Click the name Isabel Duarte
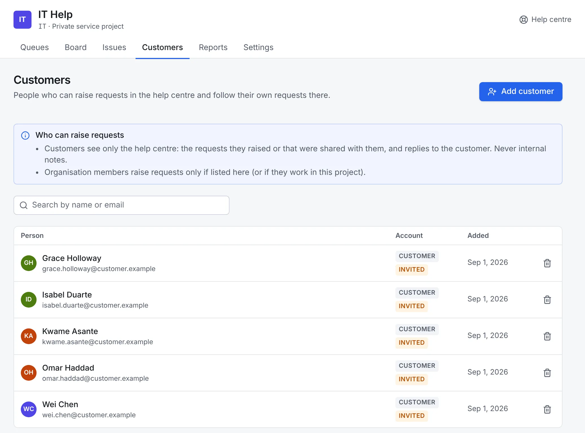585x433 pixels. coord(67,295)
